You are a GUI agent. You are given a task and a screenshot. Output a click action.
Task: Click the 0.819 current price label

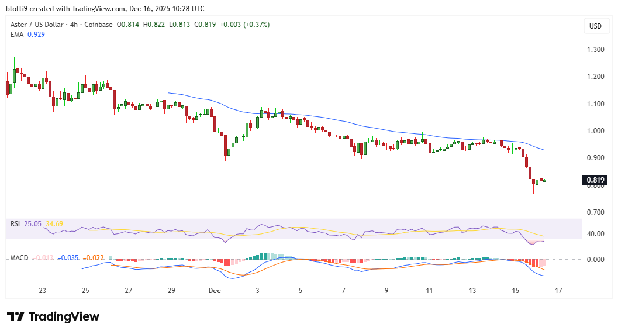pyautogui.click(x=595, y=180)
